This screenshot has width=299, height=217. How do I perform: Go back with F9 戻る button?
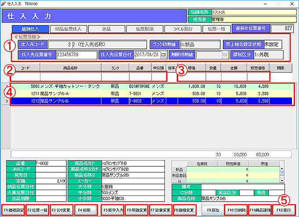click(x=212, y=210)
